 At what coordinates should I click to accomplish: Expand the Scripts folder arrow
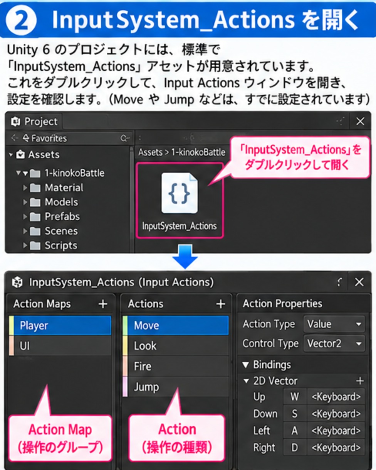tap(25, 245)
